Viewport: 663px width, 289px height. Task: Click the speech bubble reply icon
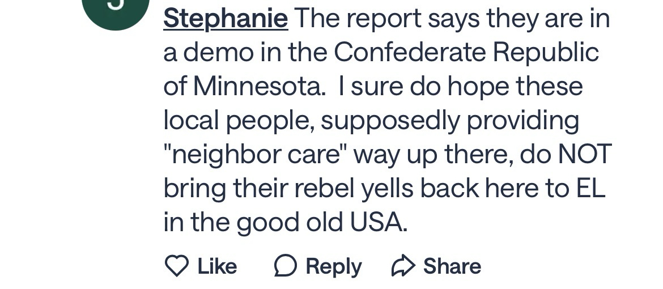[285, 266]
